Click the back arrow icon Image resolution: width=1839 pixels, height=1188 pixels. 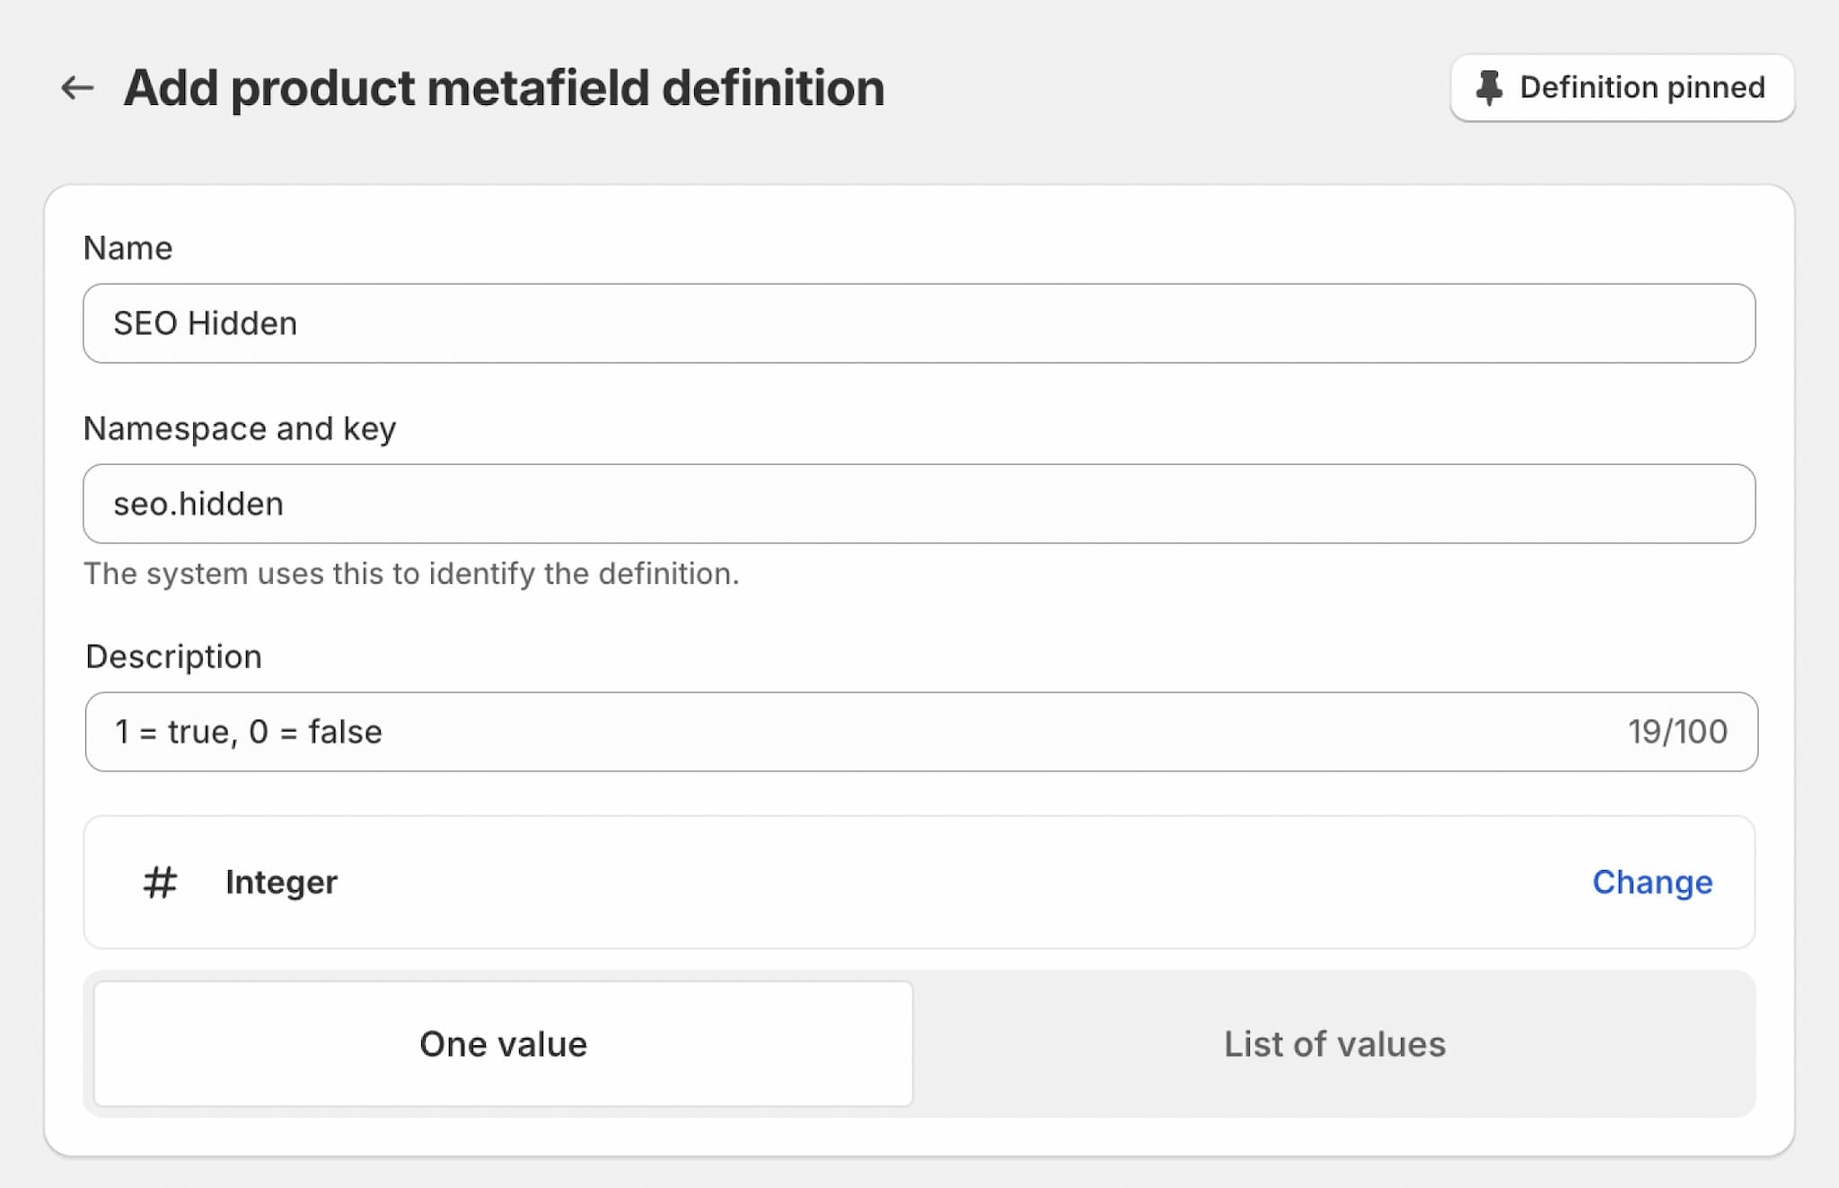pyautogui.click(x=78, y=88)
